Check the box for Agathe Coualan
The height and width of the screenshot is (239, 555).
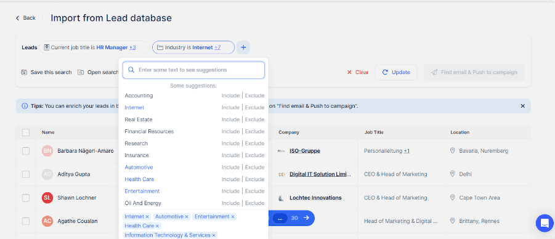click(26, 221)
